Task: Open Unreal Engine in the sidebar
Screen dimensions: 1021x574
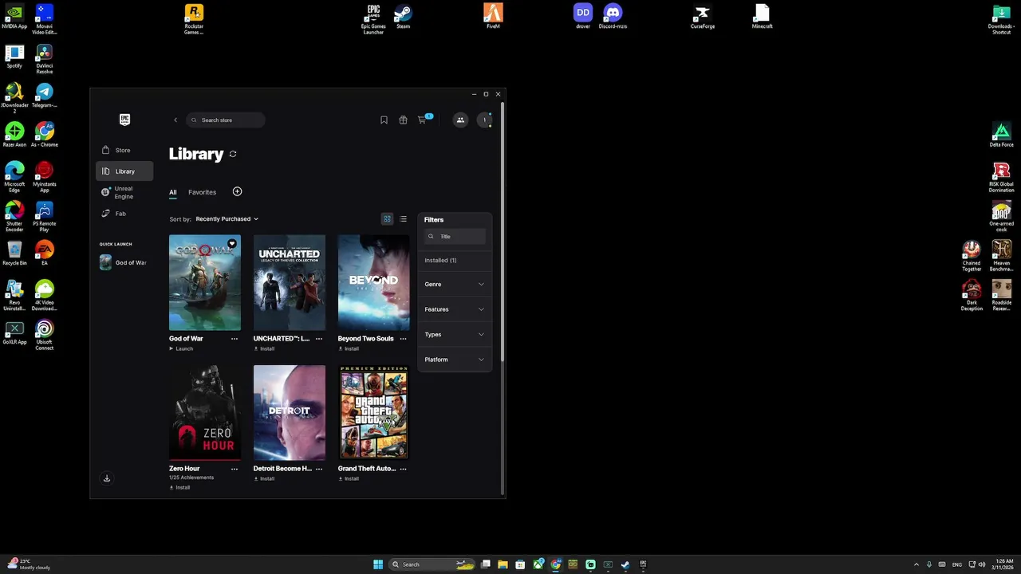Action: (x=124, y=193)
